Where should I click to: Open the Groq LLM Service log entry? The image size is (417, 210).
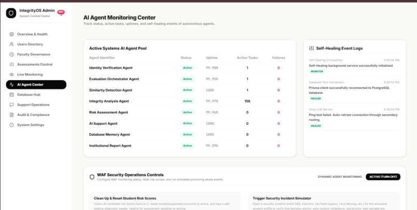[354, 117]
